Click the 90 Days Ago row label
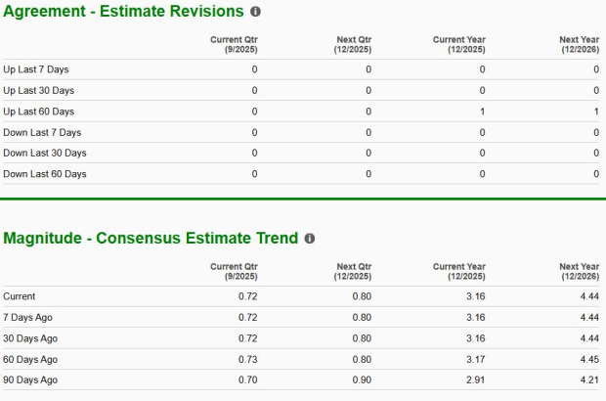This screenshot has height=401, width=606. coord(30,379)
